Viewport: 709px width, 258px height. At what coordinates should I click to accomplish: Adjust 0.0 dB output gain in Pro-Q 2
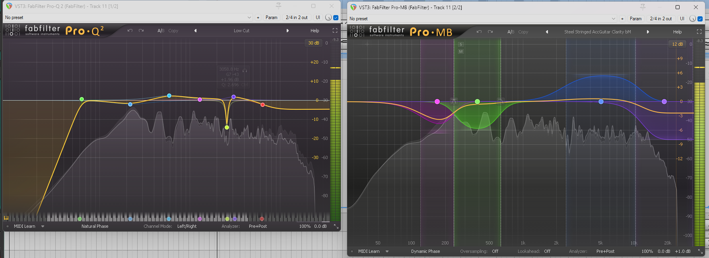tap(320, 226)
